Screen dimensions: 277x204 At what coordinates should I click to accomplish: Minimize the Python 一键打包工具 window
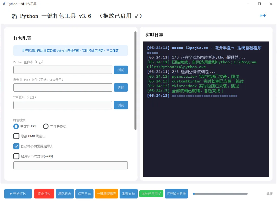248,4
